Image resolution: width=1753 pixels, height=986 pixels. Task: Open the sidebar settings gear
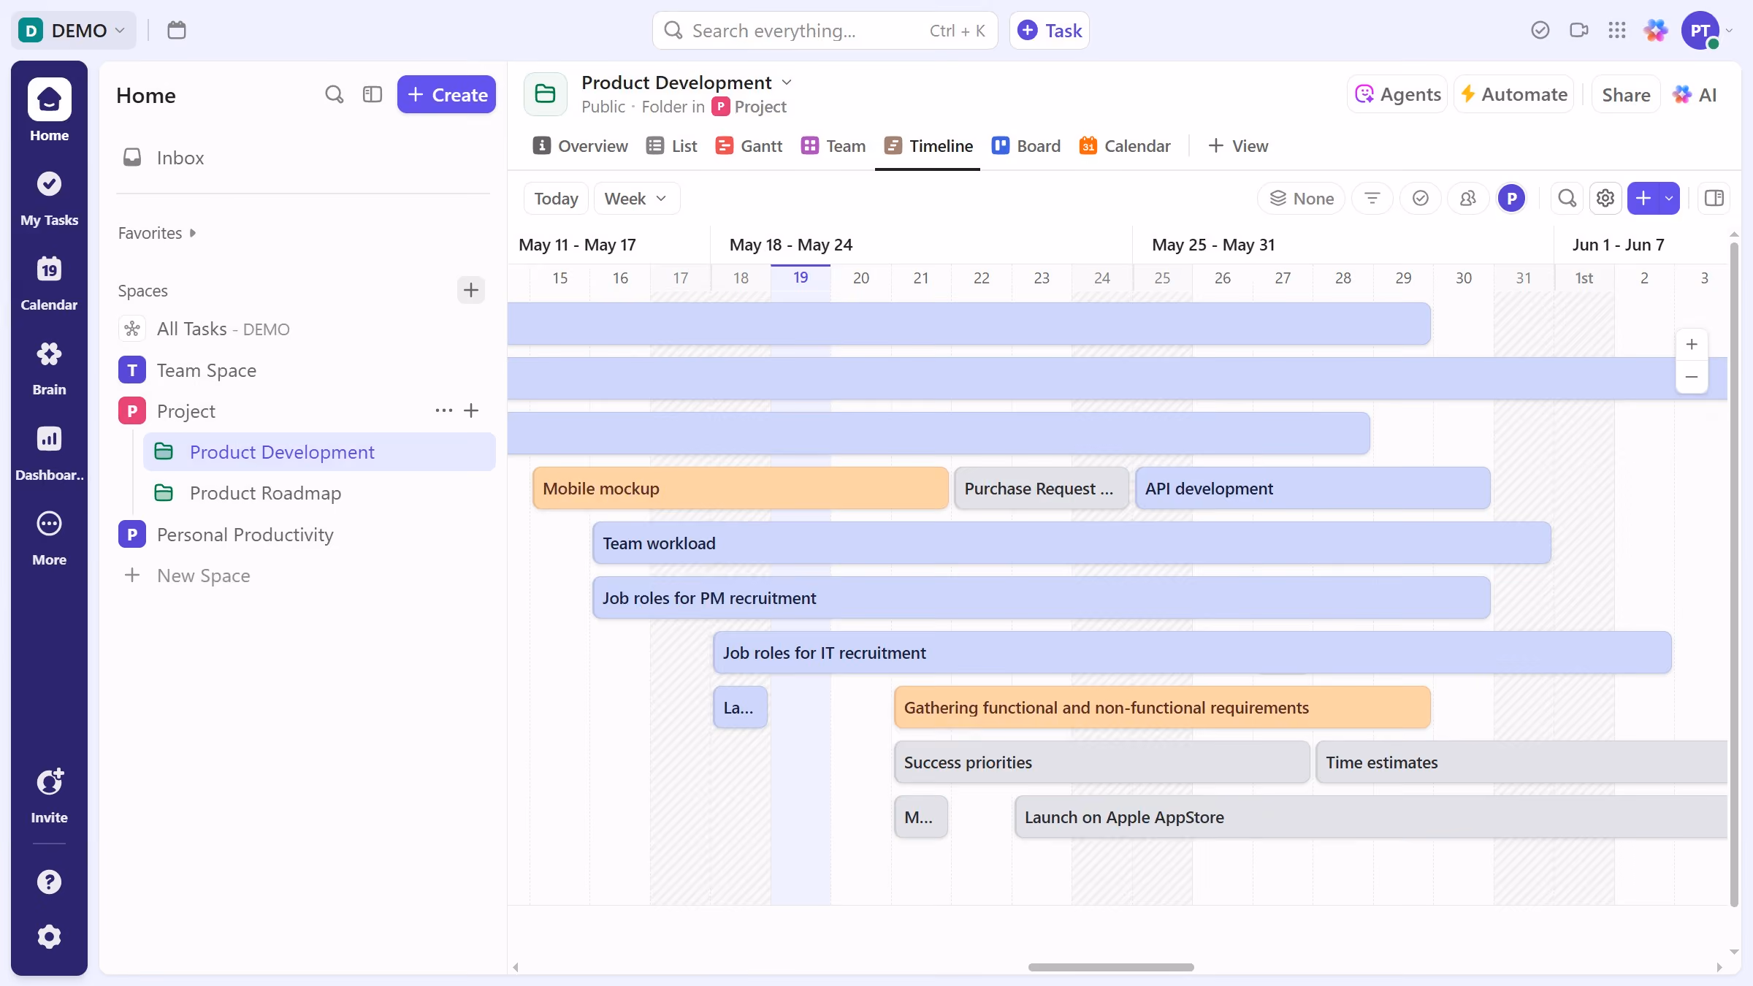click(x=49, y=936)
